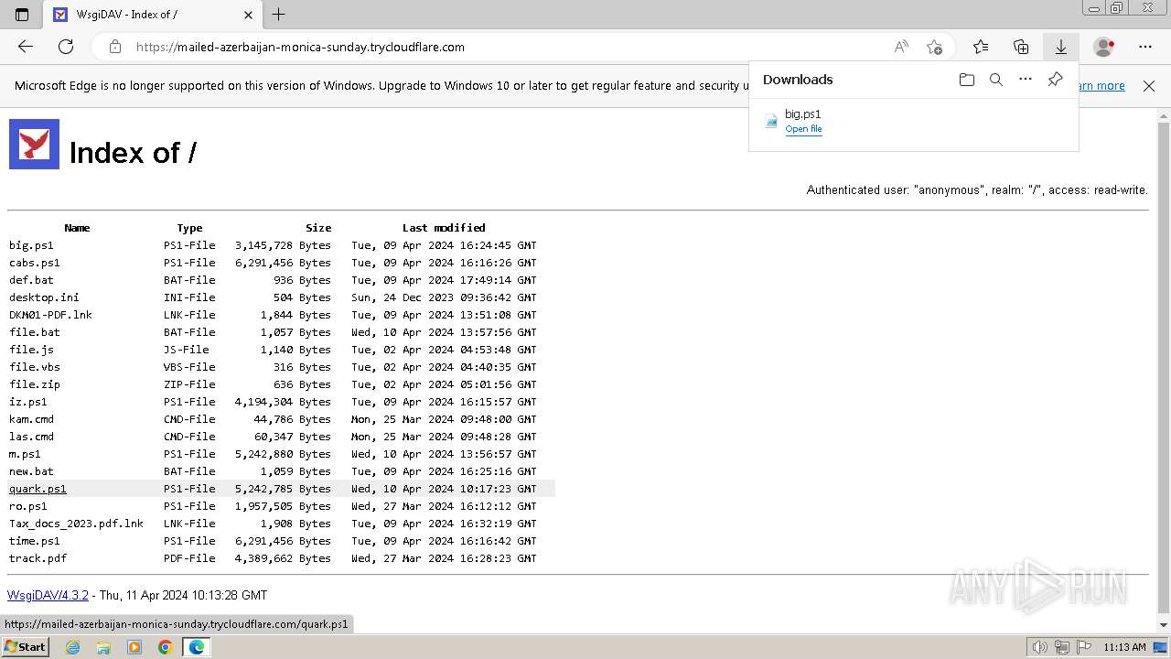Open the big.ps1 file link
Screen dimensions: 1171x659
pos(31,245)
